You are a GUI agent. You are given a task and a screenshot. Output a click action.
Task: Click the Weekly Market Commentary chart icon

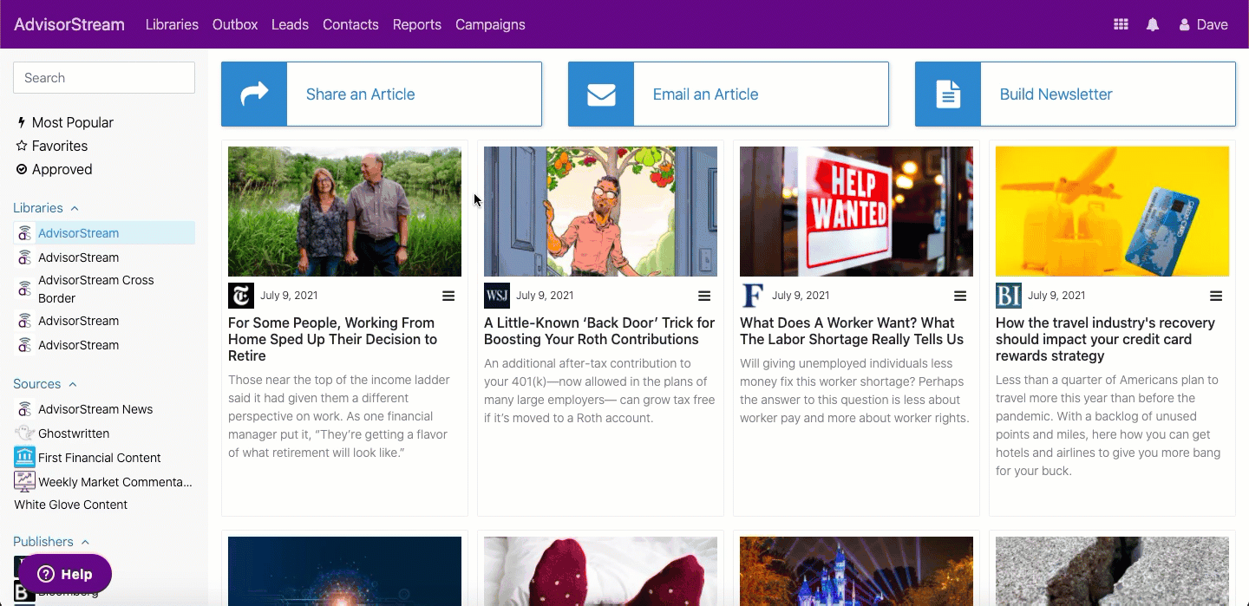click(24, 482)
